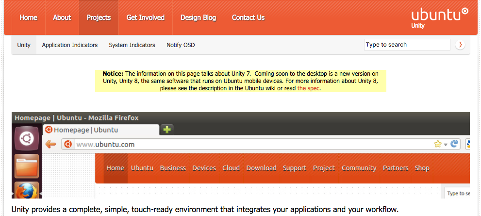
Task: Select Devices in ubuntu.com menu
Action: 204,168
